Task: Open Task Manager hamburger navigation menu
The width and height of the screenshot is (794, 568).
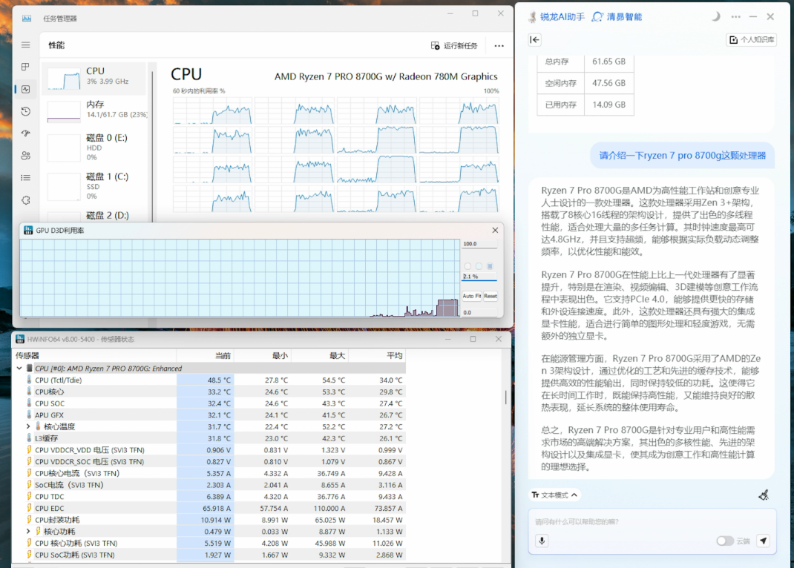Action: (x=25, y=45)
